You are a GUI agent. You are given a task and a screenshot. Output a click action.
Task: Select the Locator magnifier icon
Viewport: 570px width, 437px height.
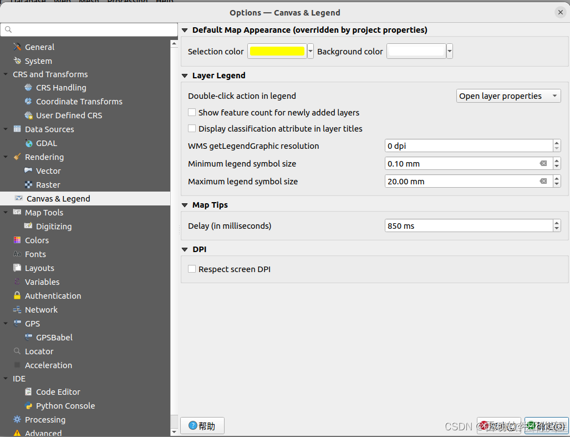tap(17, 351)
